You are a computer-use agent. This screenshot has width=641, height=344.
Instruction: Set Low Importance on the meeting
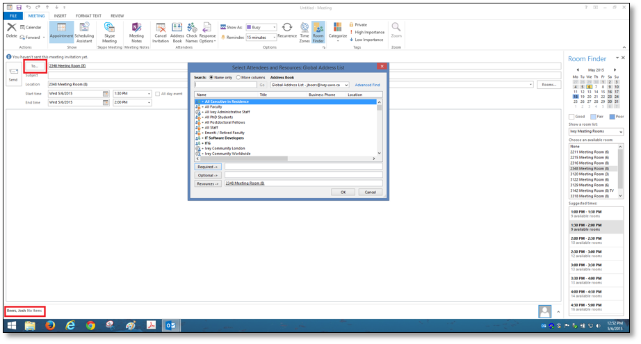pos(366,40)
